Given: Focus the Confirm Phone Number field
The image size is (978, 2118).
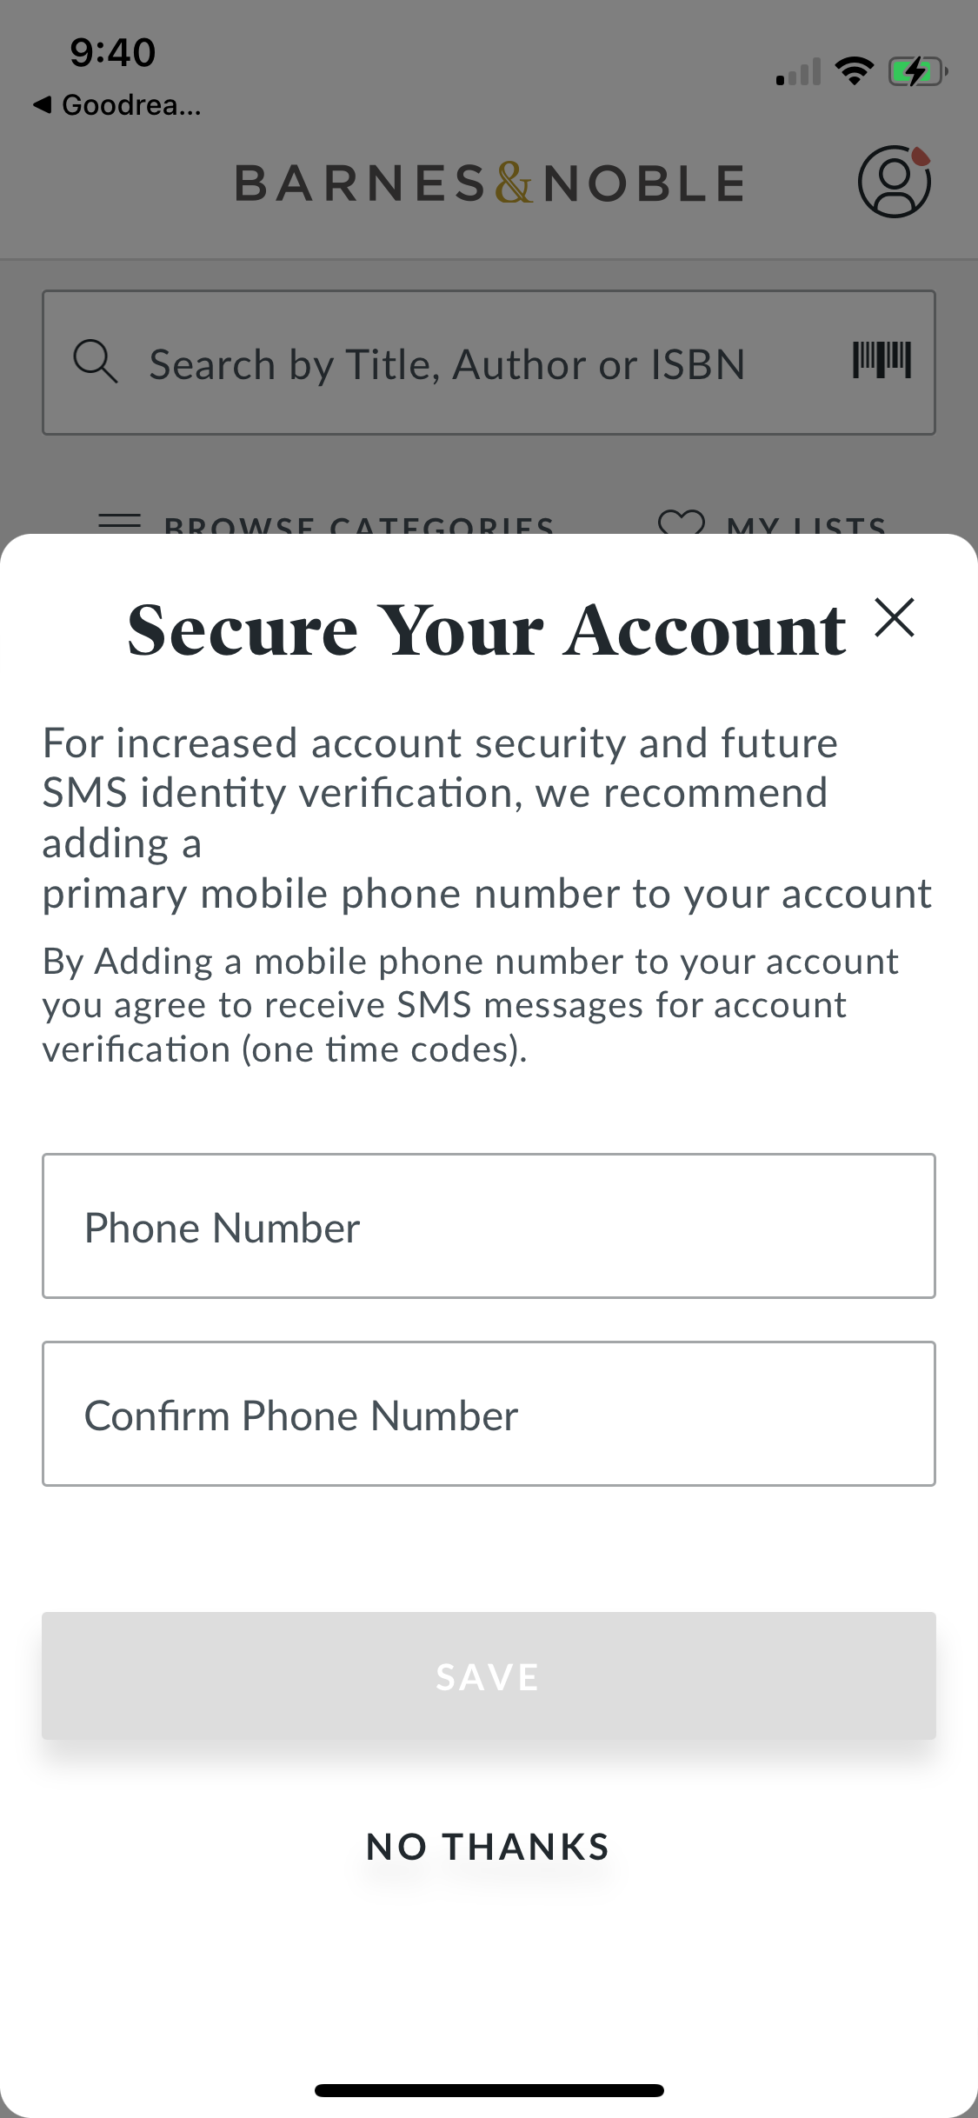Looking at the screenshot, I should click(489, 1414).
